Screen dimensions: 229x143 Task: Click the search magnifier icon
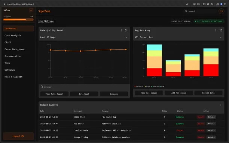click(186, 11)
